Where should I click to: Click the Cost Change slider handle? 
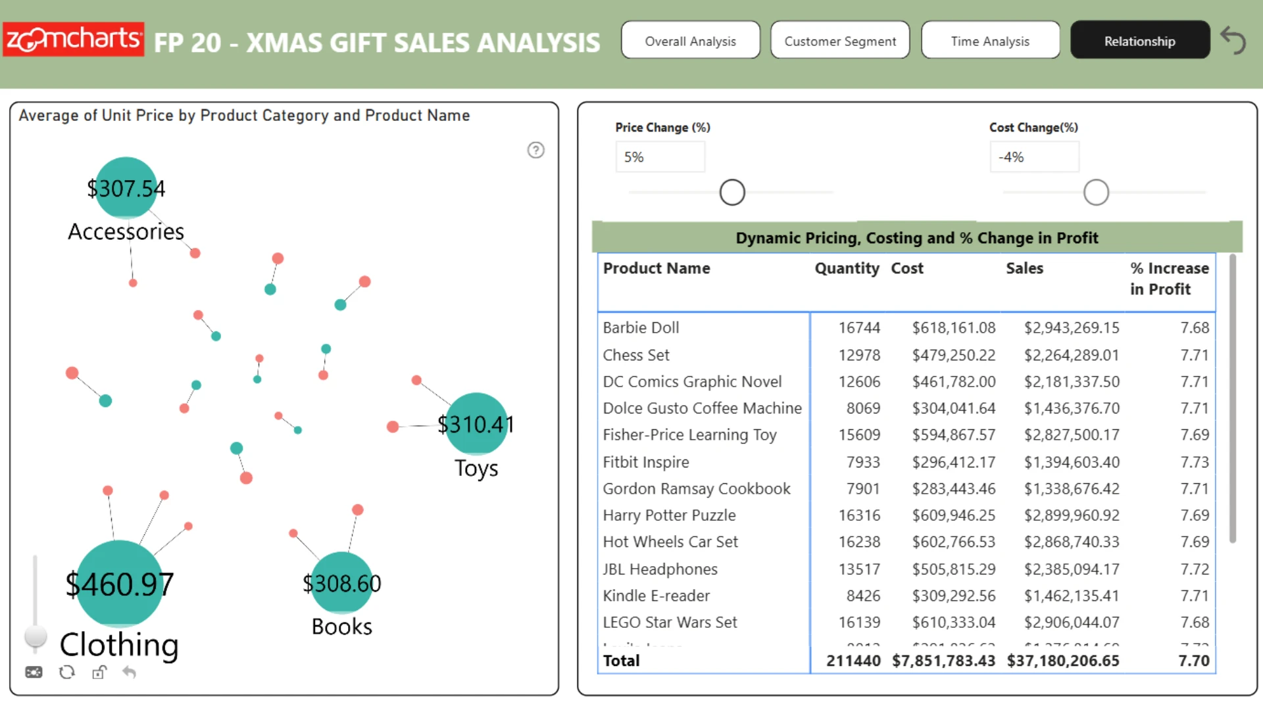pos(1096,193)
